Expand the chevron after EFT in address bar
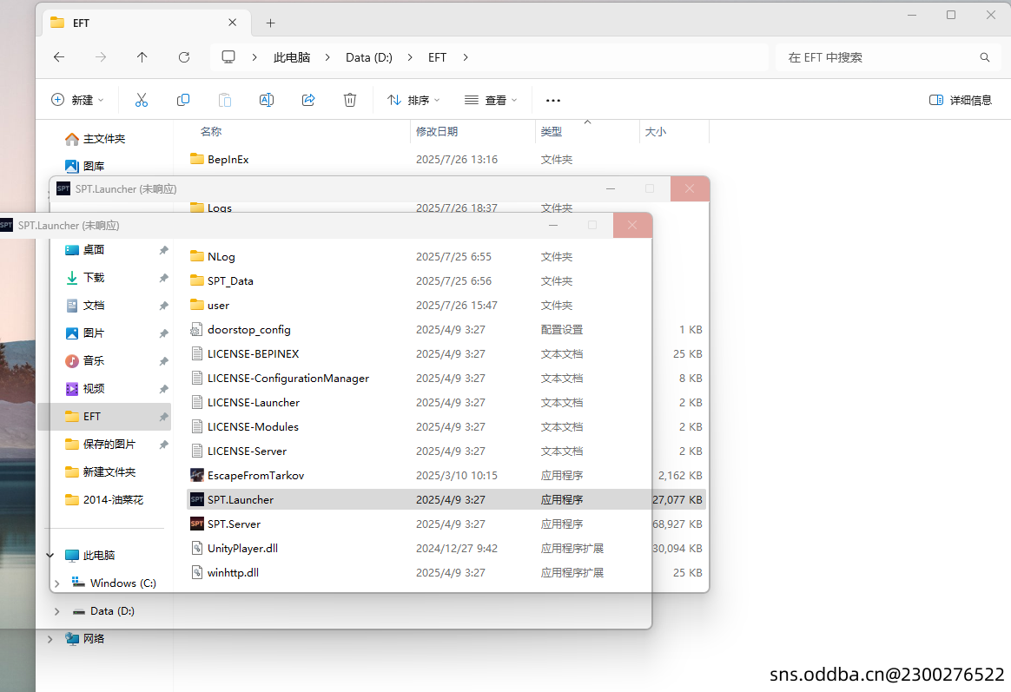Image resolution: width=1011 pixels, height=692 pixels. [466, 57]
